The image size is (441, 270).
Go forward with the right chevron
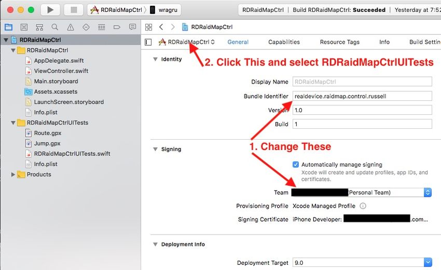tap(173, 27)
